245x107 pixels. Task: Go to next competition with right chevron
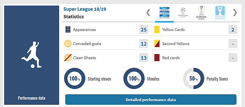(235, 13)
